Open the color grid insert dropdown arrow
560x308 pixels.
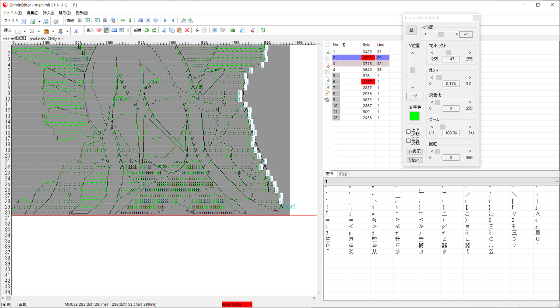(39, 31)
